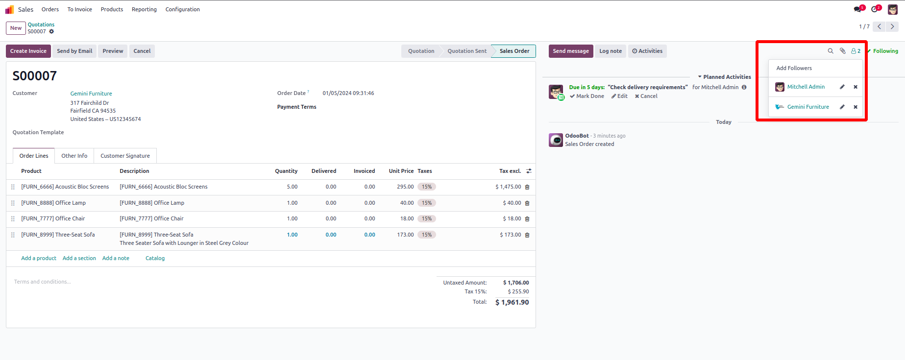Show info for the planned activity
The image size is (905, 360).
pos(744,87)
